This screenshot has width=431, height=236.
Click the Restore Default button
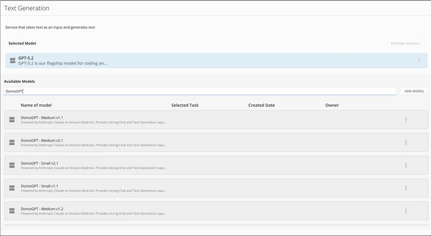pyautogui.click(x=406, y=44)
